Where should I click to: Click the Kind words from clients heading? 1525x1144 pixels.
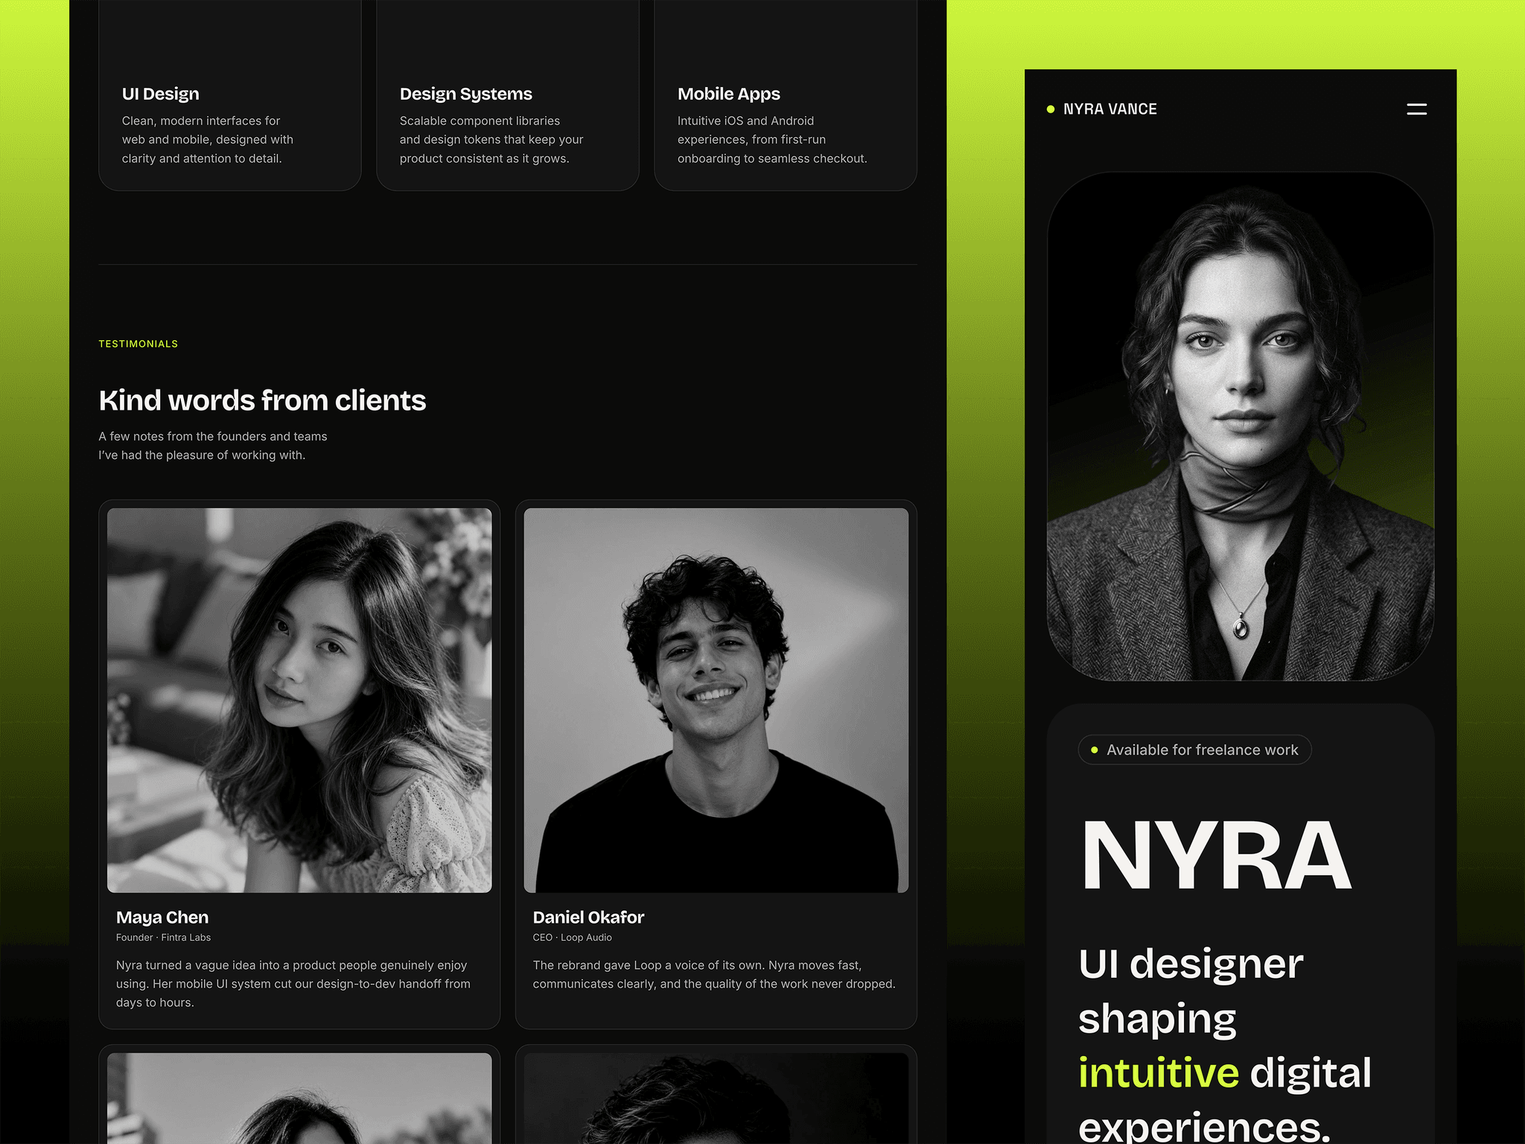[262, 401]
